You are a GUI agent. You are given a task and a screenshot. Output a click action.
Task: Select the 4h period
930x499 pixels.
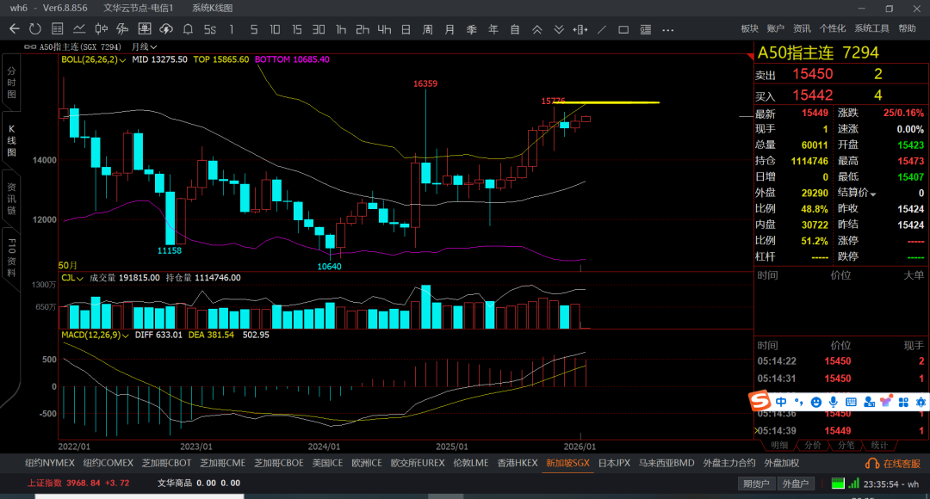click(x=384, y=29)
